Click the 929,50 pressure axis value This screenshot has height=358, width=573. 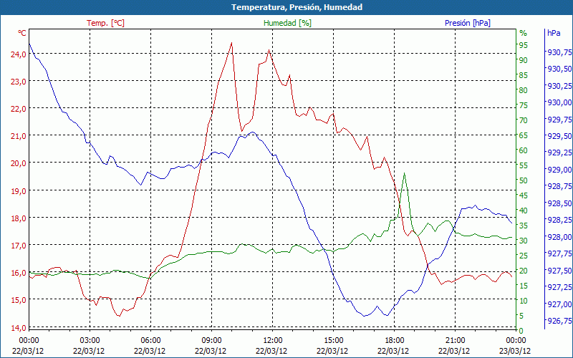click(559, 136)
